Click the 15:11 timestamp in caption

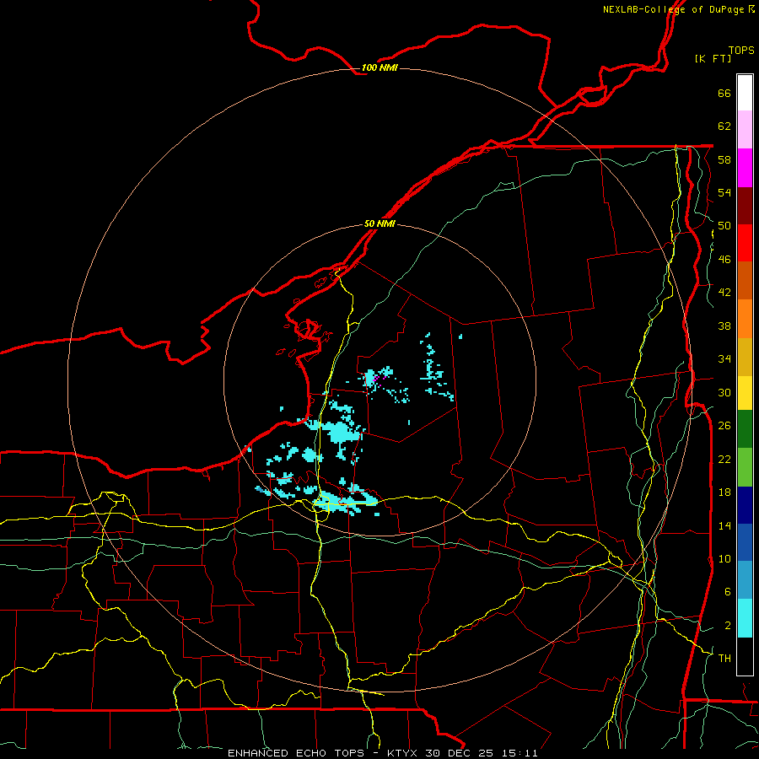click(x=519, y=753)
